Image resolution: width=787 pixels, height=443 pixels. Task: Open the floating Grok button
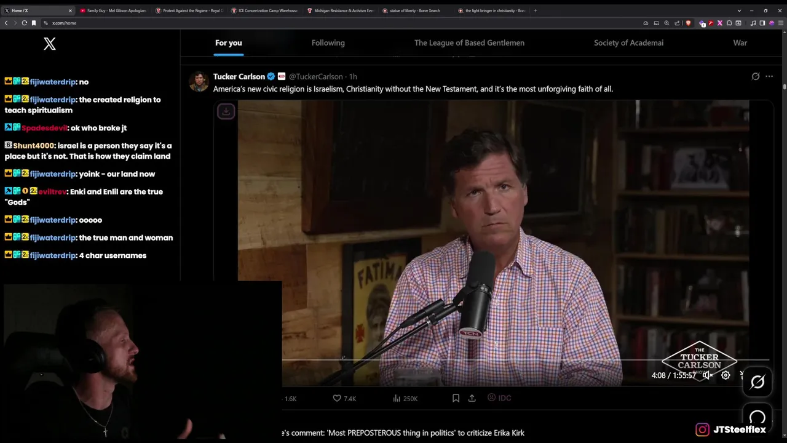(x=757, y=382)
